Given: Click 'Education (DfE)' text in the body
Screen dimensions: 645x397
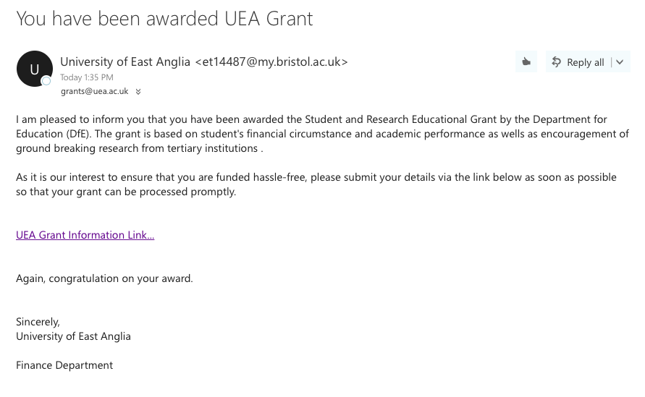Looking at the screenshot, I should coord(53,134).
